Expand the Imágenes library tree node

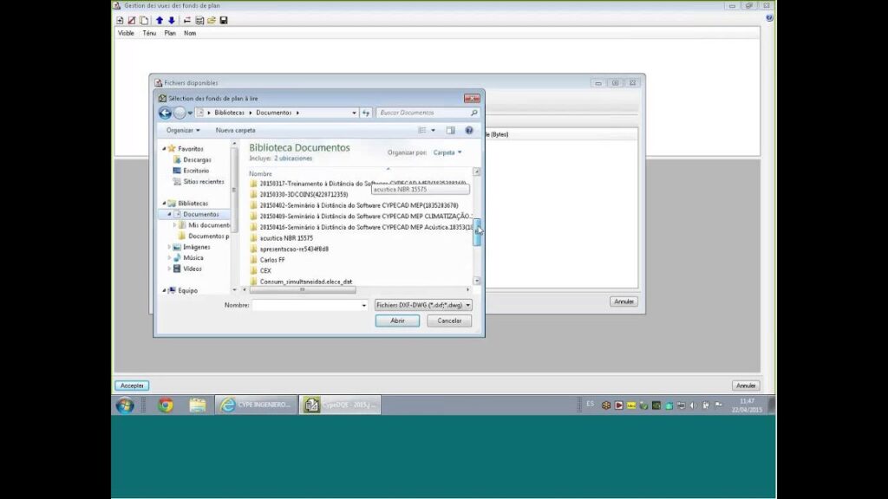169,247
